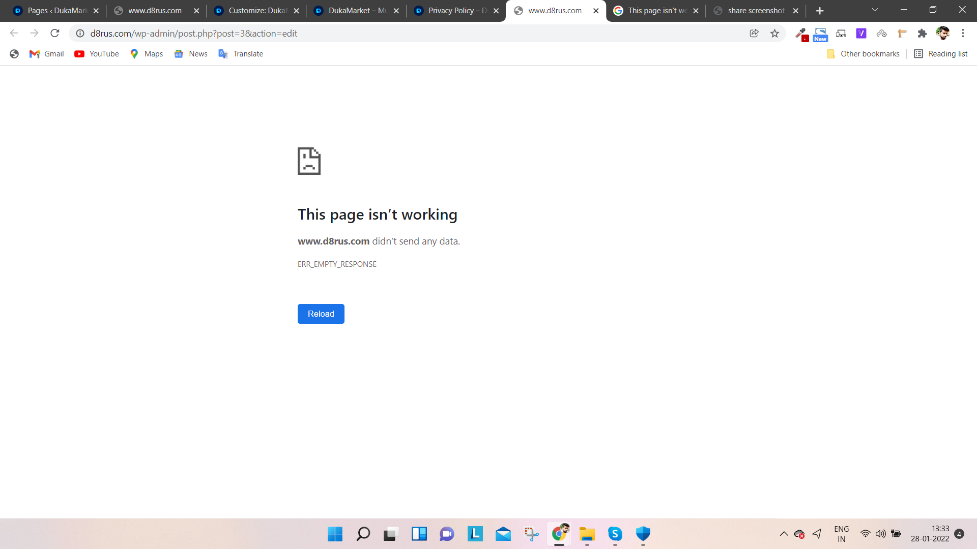This screenshot has height=549, width=977.
Task: Click the sad page error icon
Action: point(309,161)
